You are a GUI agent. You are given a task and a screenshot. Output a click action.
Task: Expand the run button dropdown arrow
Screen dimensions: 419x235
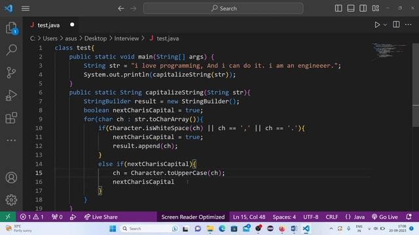pos(385,25)
